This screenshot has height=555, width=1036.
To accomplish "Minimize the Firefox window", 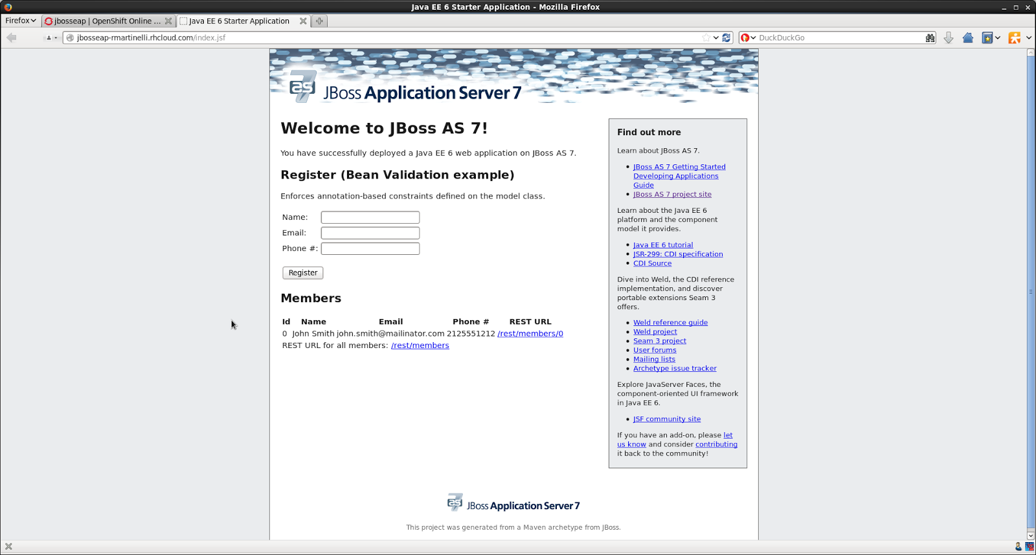I will pos(1004,7).
